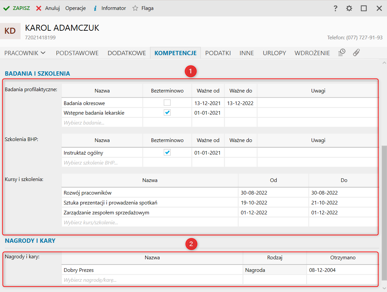Expand the PRACOWNIK dropdown menu

click(25, 53)
